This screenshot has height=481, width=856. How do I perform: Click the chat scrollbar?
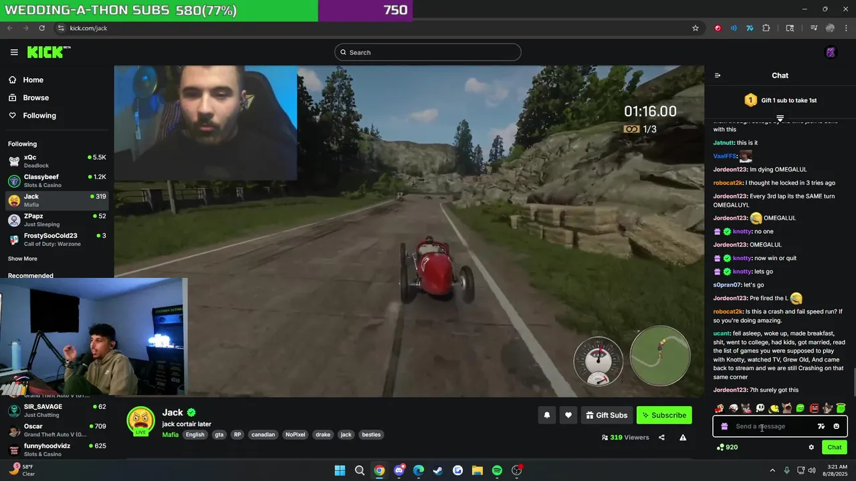coord(853,381)
